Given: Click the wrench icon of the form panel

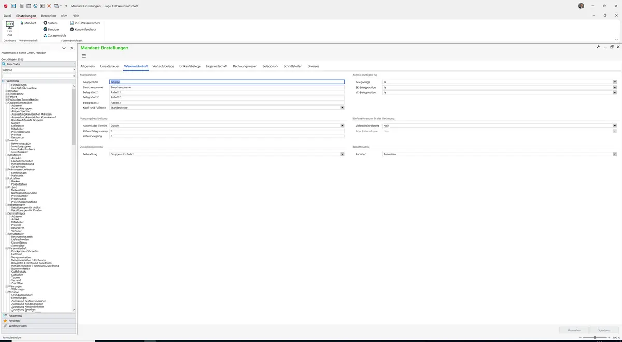Looking at the screenshot, I should click(598, 47).
